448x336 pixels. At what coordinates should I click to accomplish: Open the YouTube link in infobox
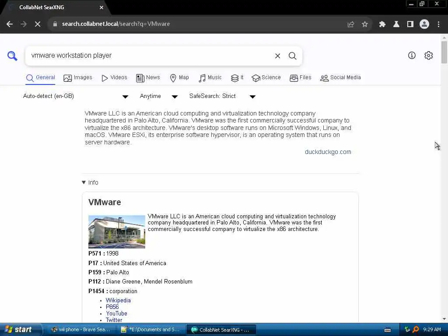tap(116, 313)
